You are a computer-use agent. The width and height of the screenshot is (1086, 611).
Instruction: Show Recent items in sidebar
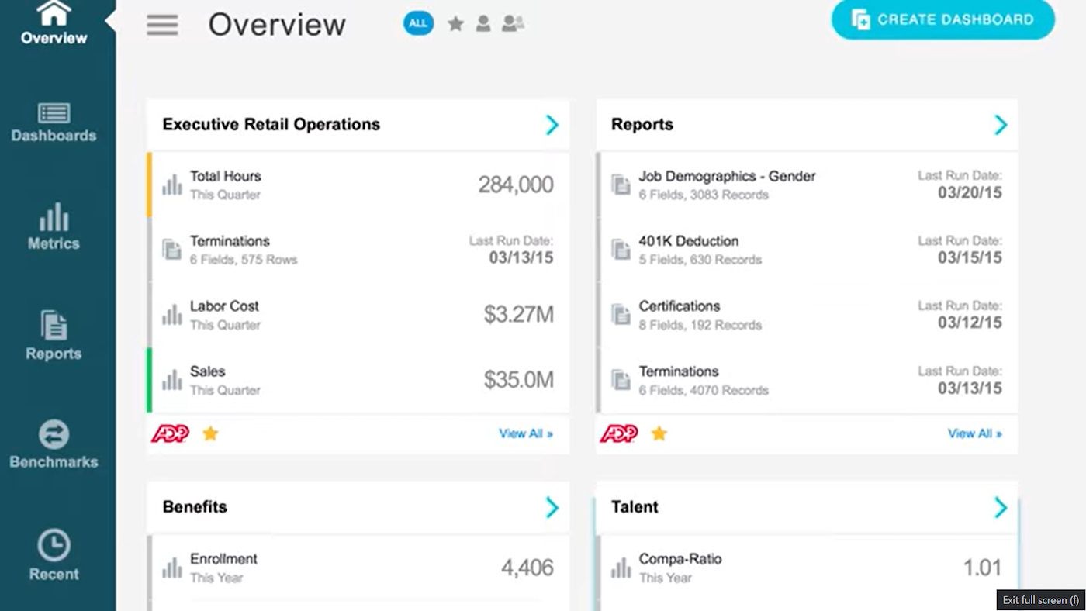click(54, 555)
